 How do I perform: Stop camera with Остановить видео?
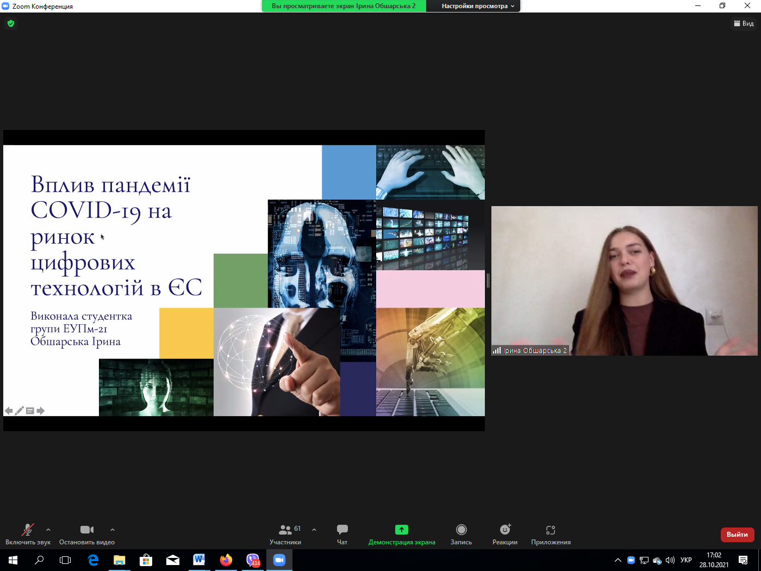[87, 534]
